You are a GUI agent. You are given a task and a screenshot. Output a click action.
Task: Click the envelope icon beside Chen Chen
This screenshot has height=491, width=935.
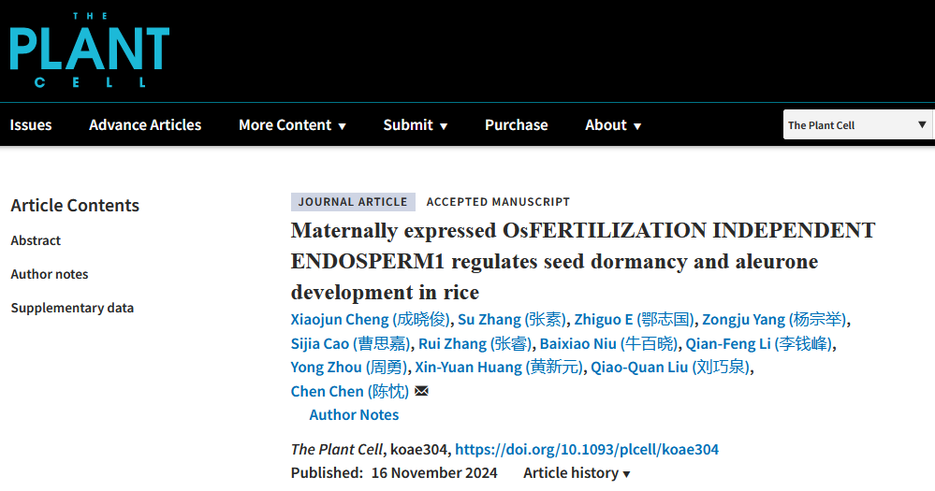coord(421,391)
